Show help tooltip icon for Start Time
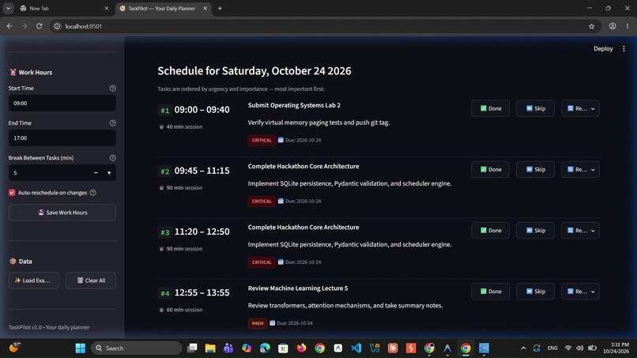Image resolution: width=637 pixels, height=358 pixels. [112, 89]
